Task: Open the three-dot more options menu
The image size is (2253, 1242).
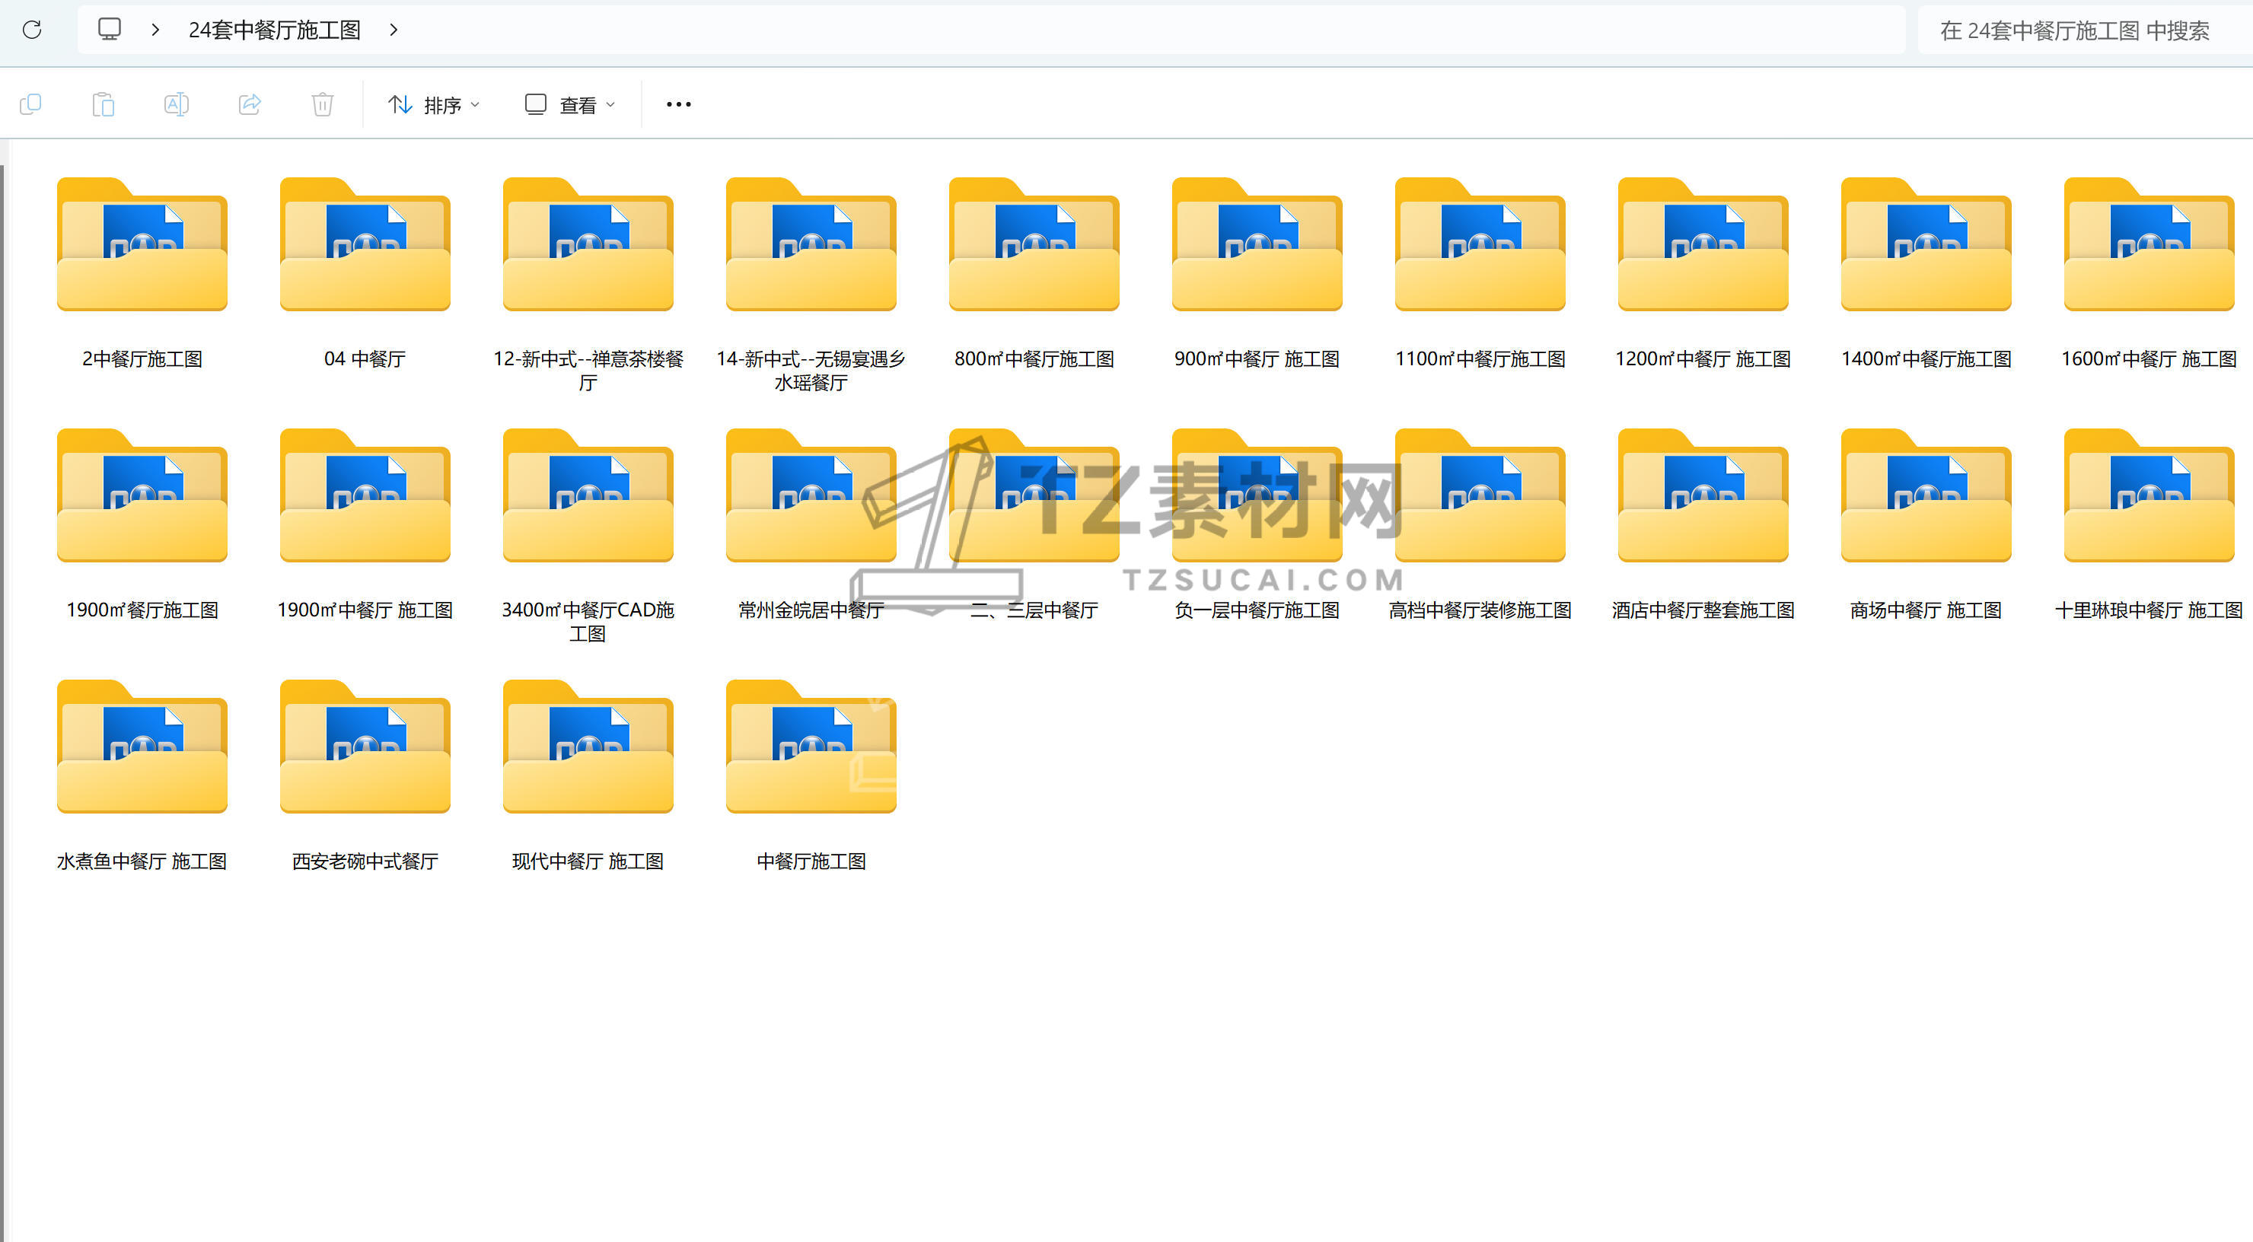Action: (x=678, y=104)
